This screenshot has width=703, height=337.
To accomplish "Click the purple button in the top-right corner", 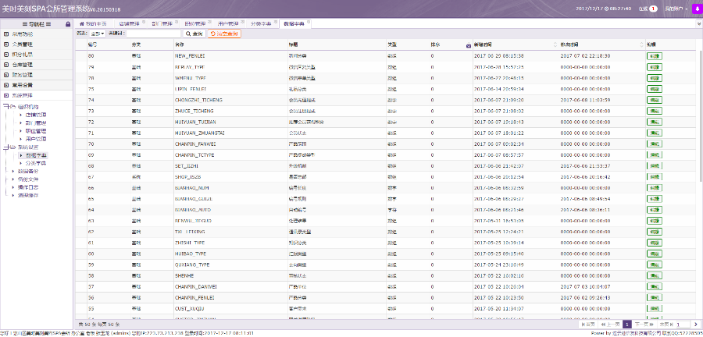I will pos(695,9).
